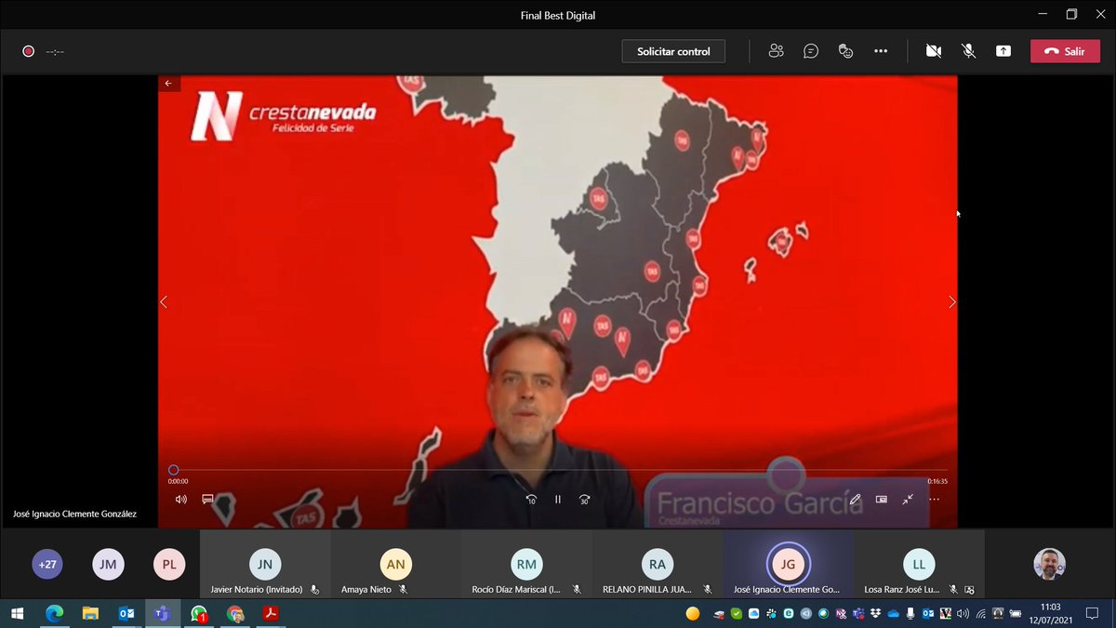Exit full screen with collapse arrows icon
The height and width of the screenshot is (628, 1116).
[x=908, y=500]
